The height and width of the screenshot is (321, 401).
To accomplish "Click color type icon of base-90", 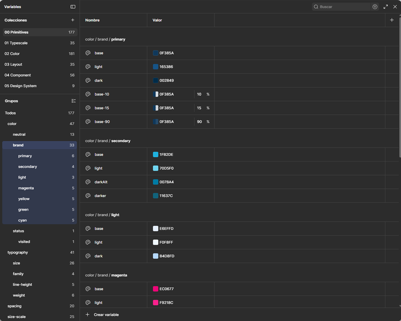I will click(88, 121).
